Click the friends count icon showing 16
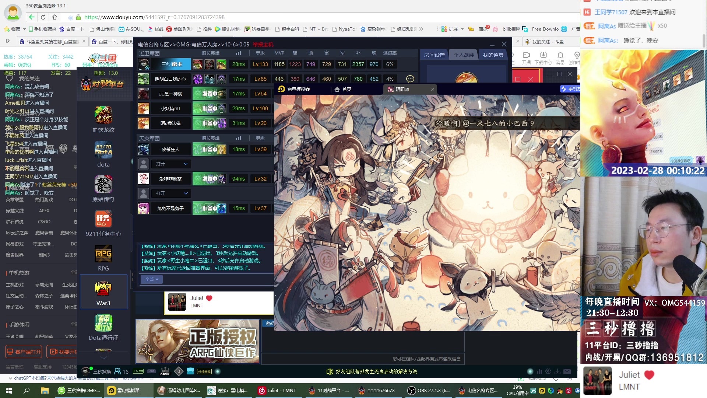Image resolution: width=707 pixels, height=398 pixels. [x=121, y=371]
